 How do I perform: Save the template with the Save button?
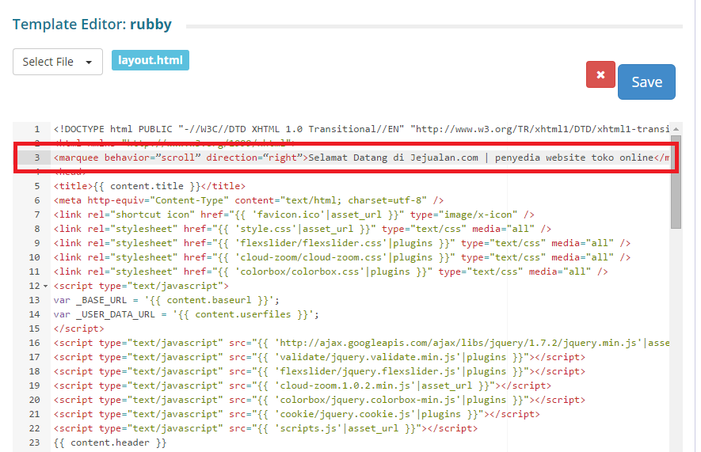coord(646,82)
